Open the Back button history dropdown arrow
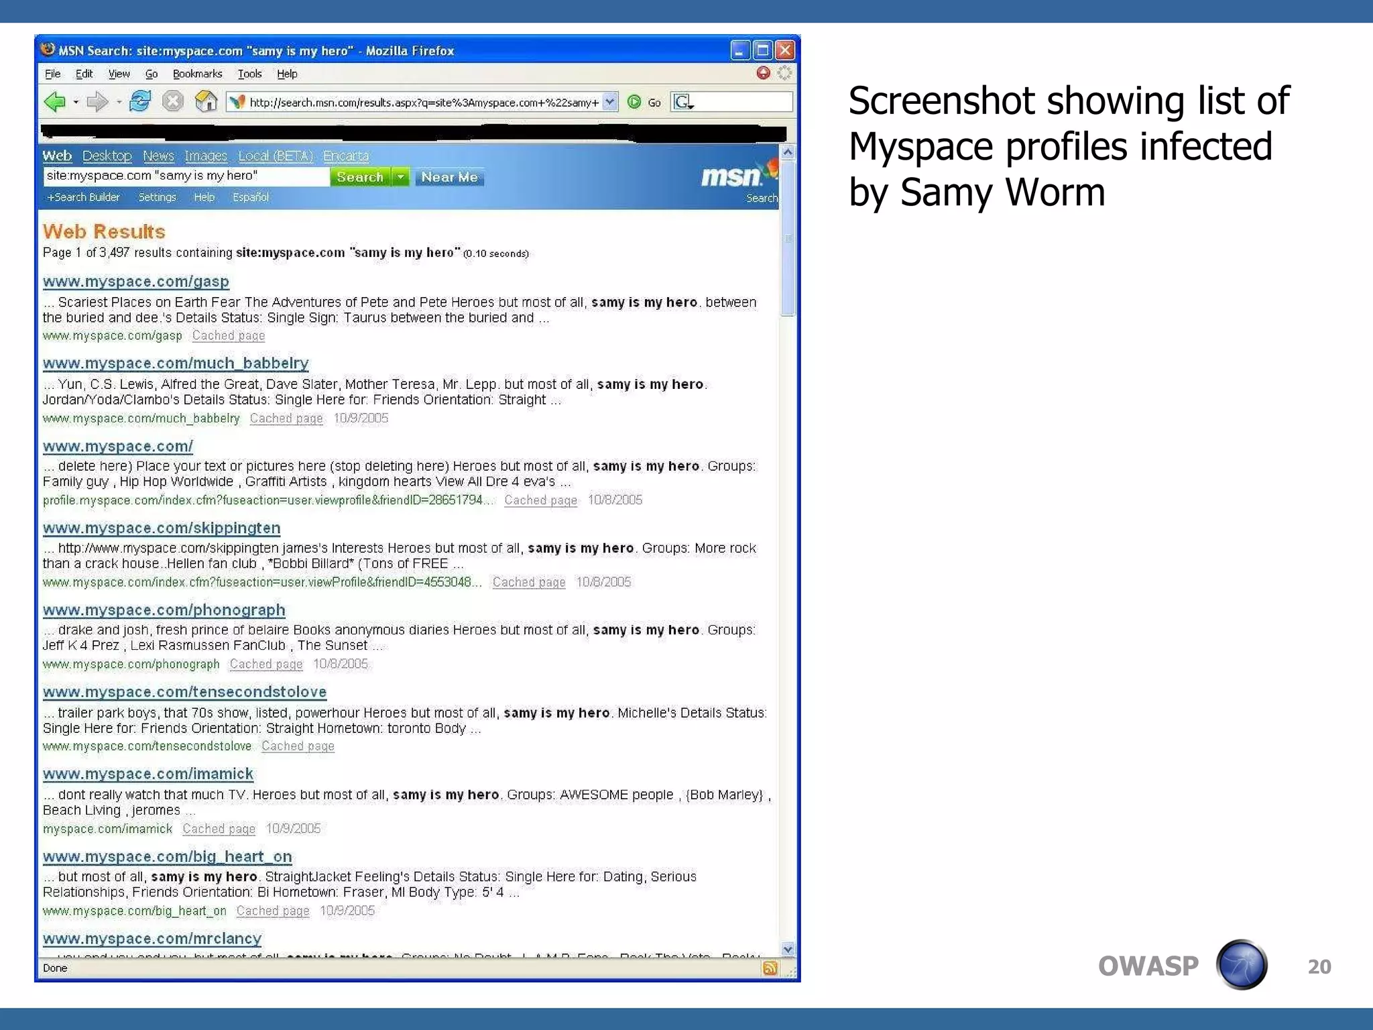The width and height of the screenshot is (1373, 1030). click(76, 102)
